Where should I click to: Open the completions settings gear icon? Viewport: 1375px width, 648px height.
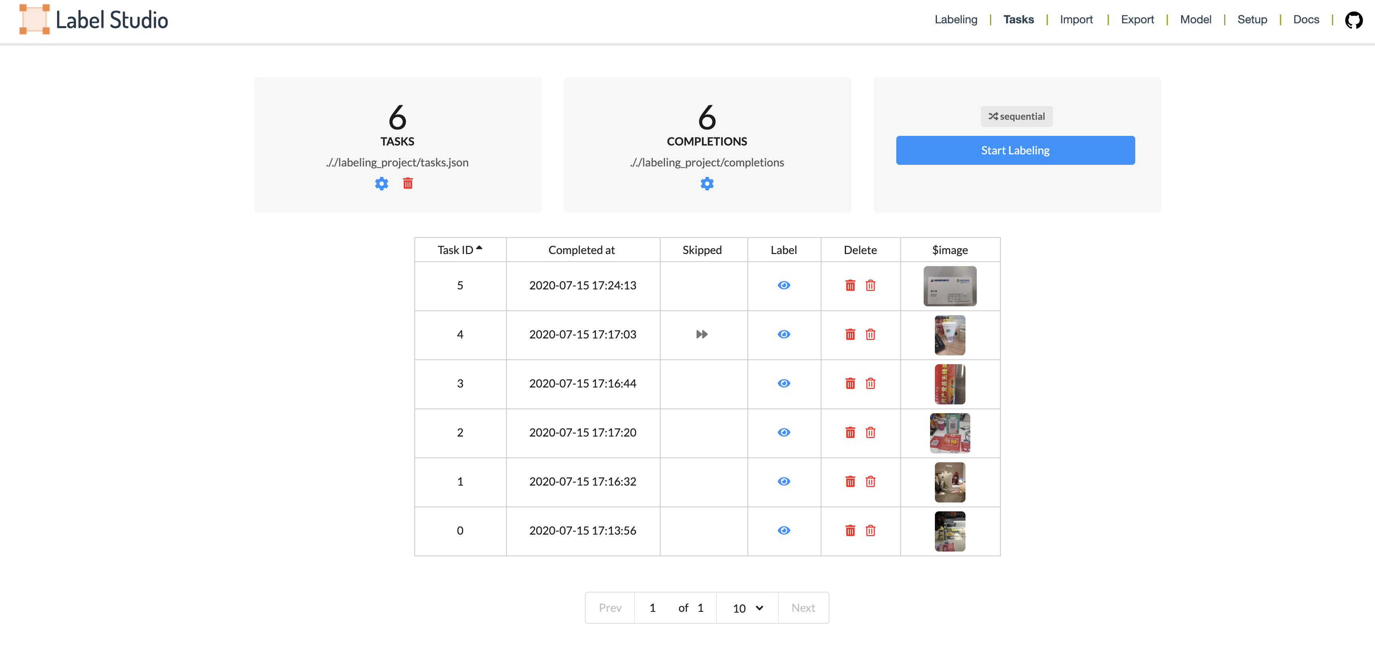click(707, 183)
